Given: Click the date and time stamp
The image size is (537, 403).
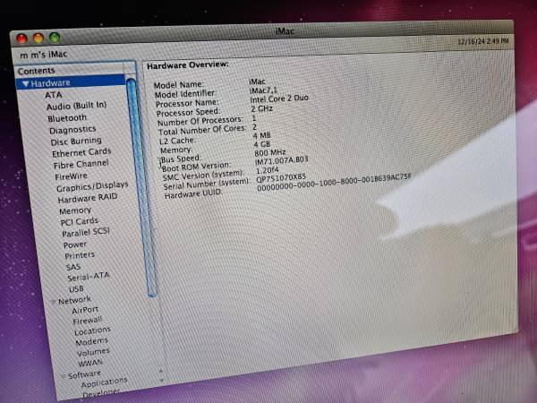Looking at the screenshot, I should [x=483, y=41].
